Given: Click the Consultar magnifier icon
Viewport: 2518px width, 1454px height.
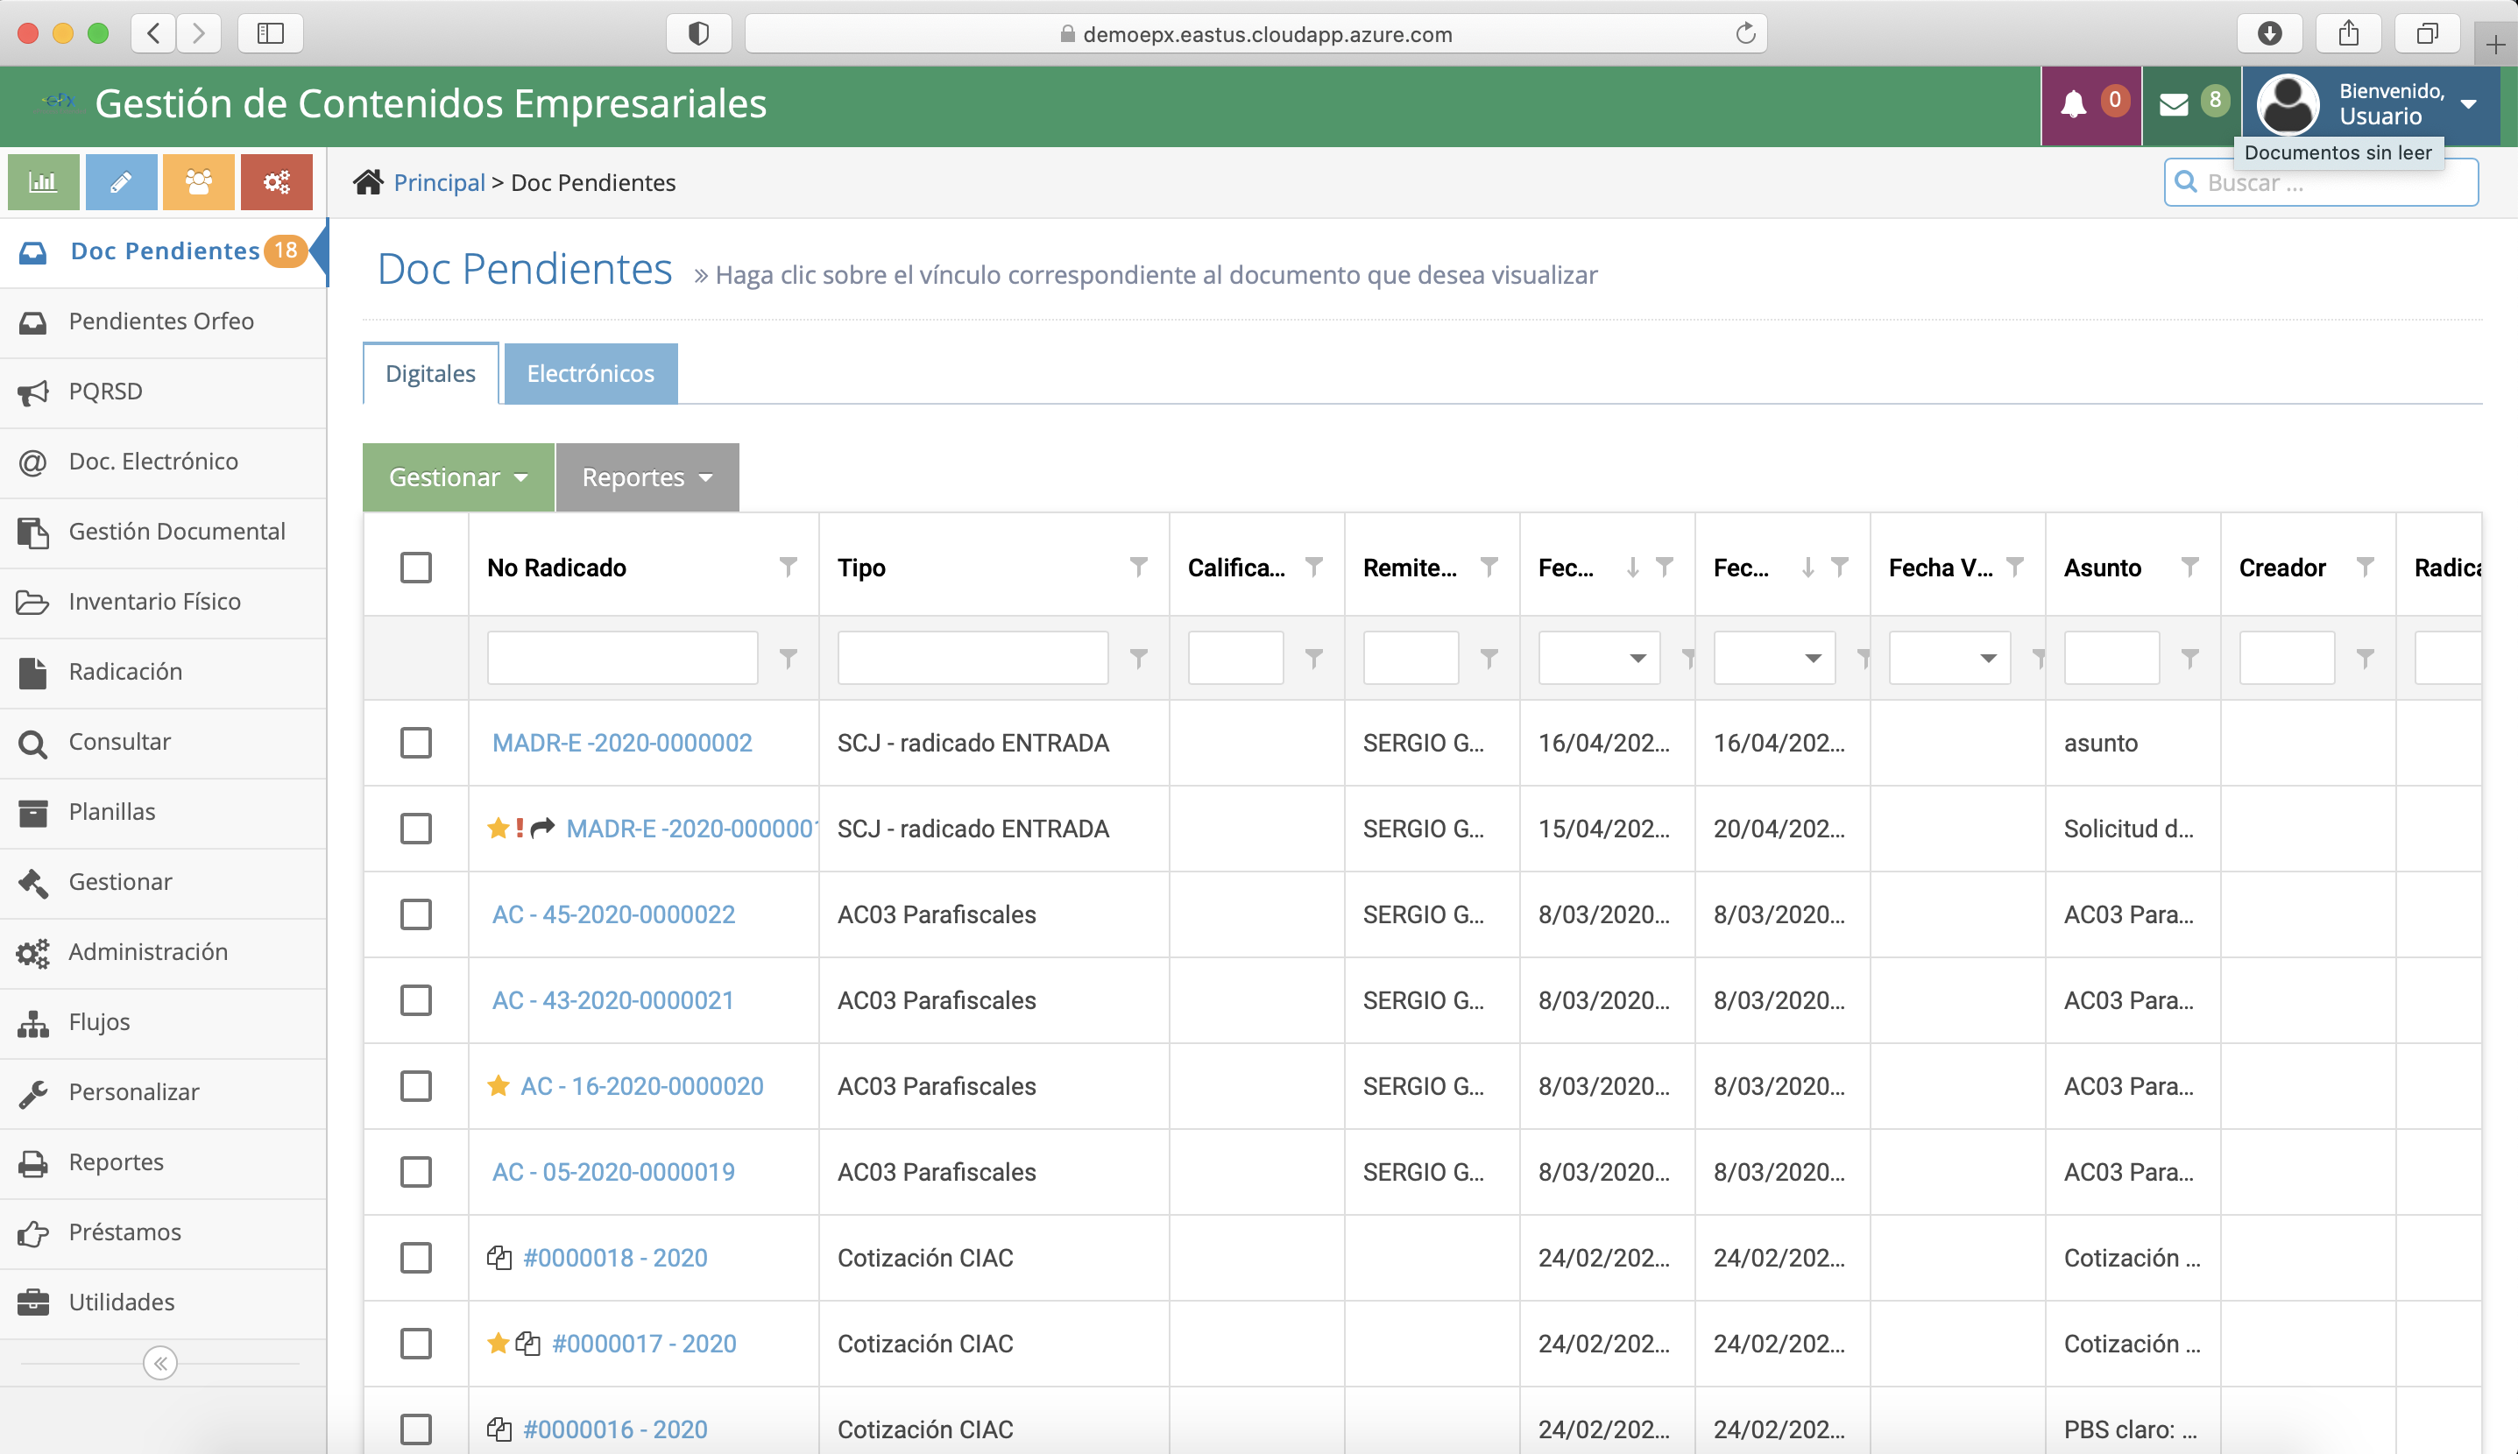Looking at the screenshot, I should tap(33, 743).
